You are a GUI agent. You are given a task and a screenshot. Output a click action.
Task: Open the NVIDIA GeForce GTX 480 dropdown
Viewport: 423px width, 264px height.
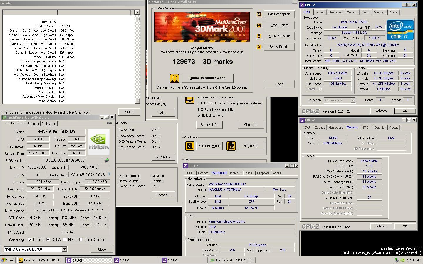point(64,249)
